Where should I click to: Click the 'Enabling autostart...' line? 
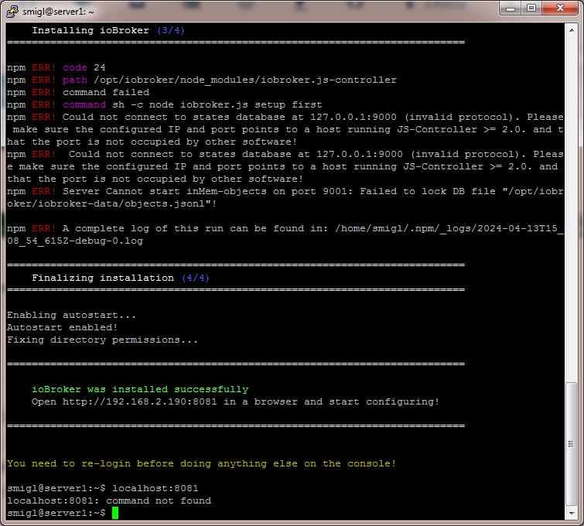71,315
